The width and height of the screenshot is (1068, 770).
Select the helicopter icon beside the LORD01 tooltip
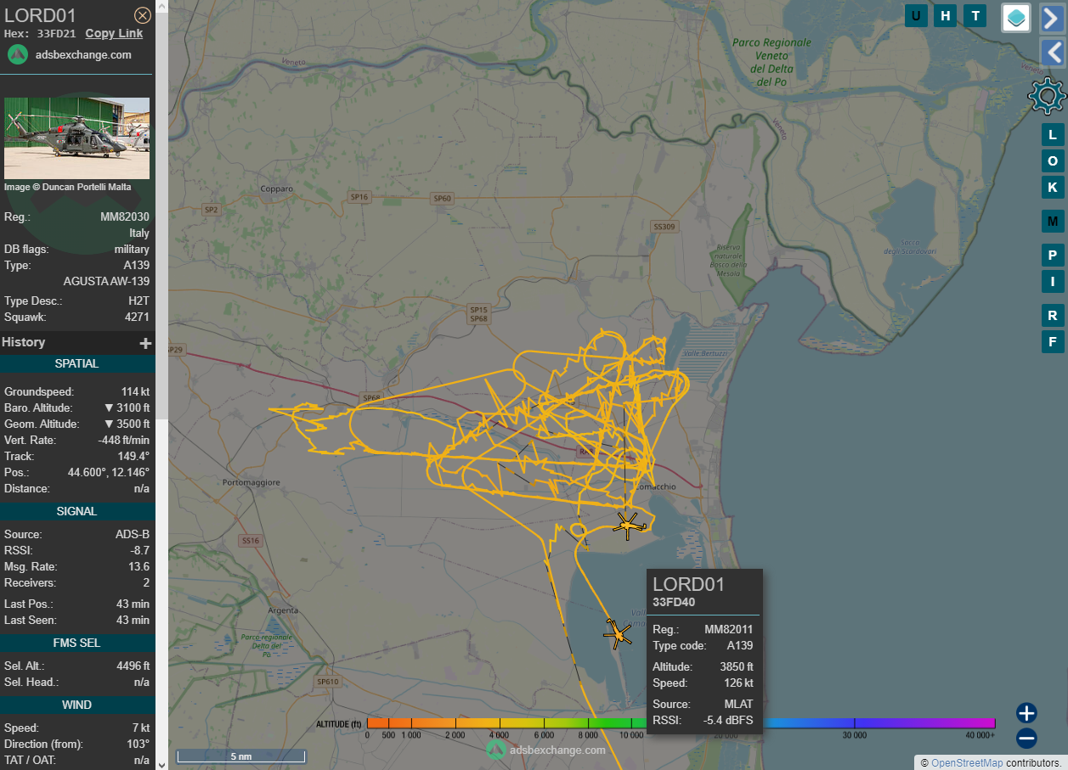click(618, 633)
